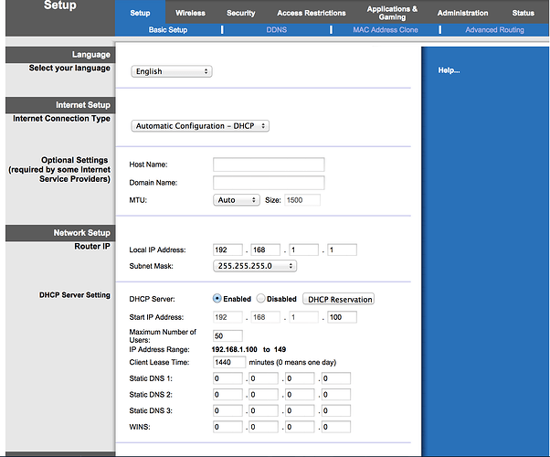Image resolution: width=550 pixels, height=457 pixels.
Task: Open the MTU Auto dropdown
Action: tap(236, 200)
